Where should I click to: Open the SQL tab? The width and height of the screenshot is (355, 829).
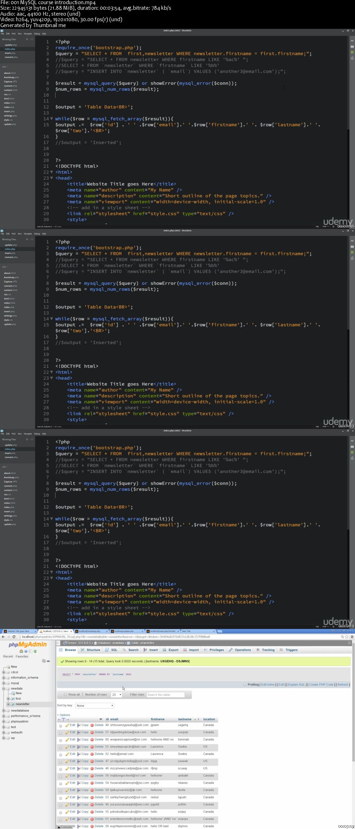(111, 650)
